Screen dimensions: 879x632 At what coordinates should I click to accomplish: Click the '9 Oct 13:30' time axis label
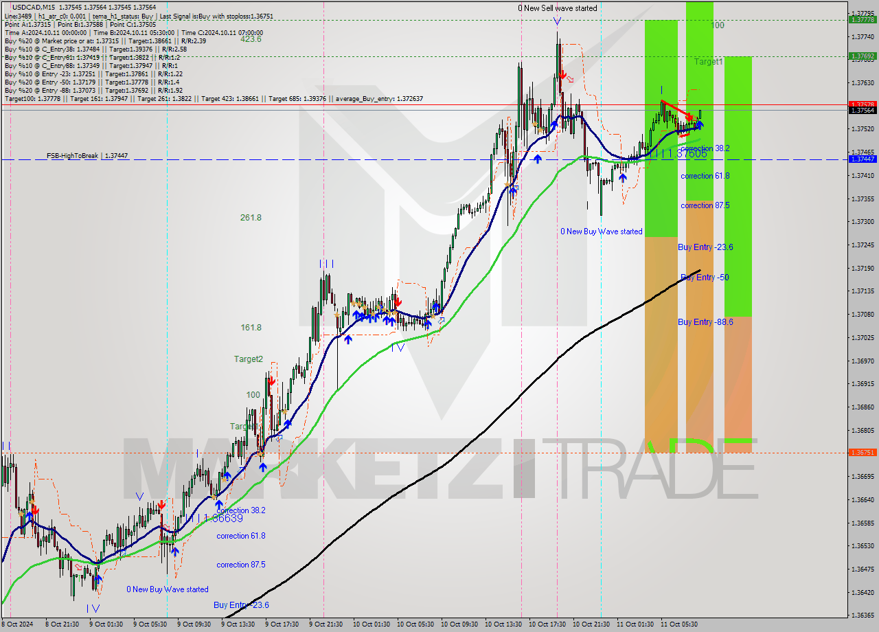click(238, 624)
